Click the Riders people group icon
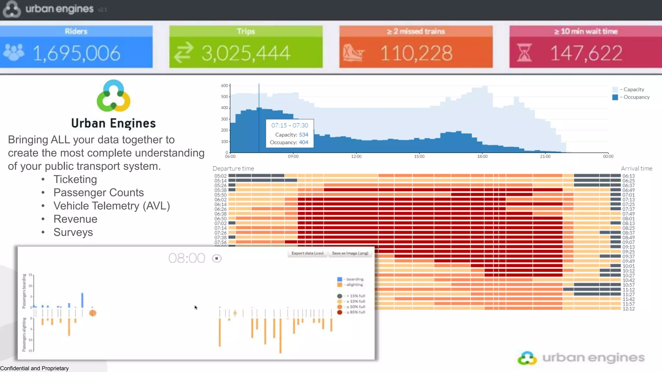The width and height of the screenshot is (662, 372). coord(14,52)
